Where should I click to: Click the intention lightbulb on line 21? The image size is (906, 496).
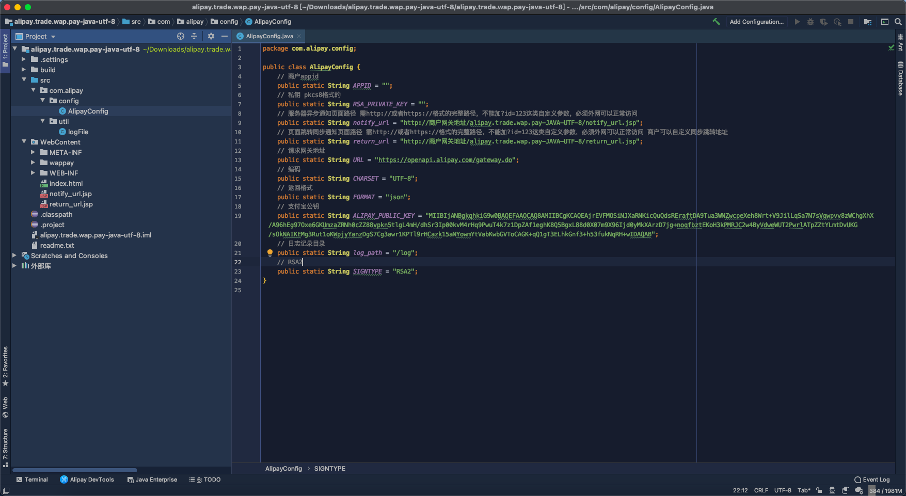pos(269,252)
